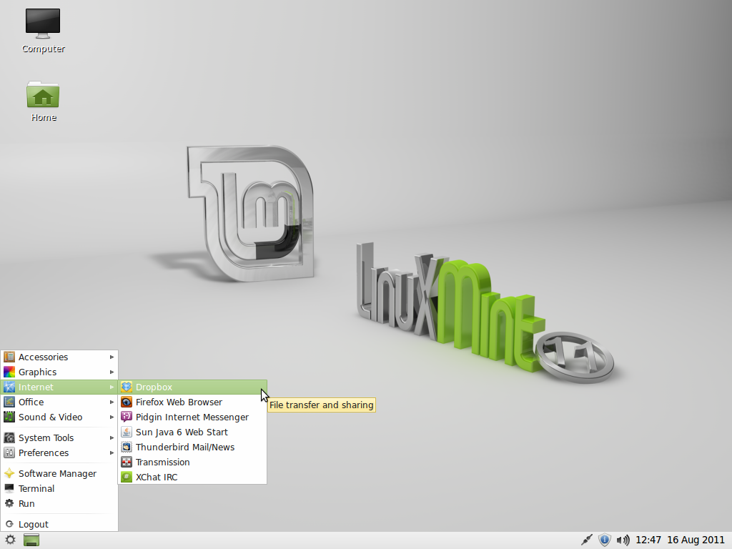The height and width of the screenshot is (549, 732).
Task: Click the Sun Java 6 Web Start icon
Action: [x=127, y=432]
